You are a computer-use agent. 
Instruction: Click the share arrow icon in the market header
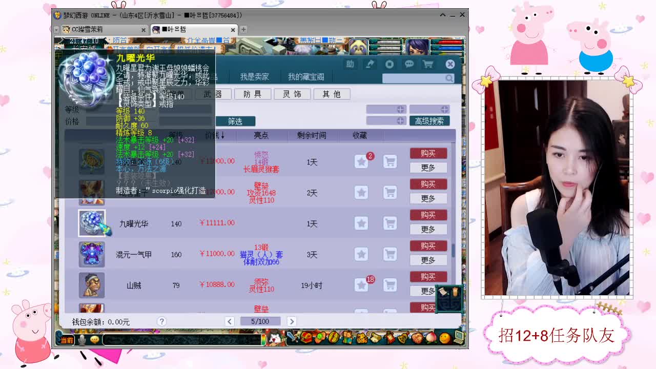point(370,64)
